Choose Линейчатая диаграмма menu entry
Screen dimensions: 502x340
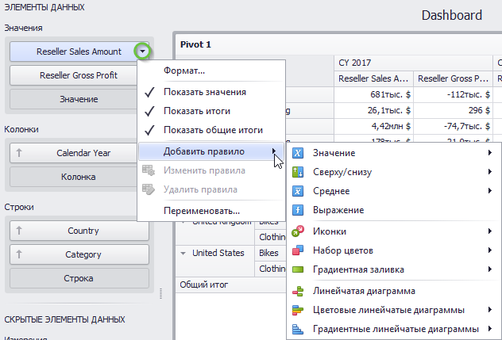coord(394,291)
